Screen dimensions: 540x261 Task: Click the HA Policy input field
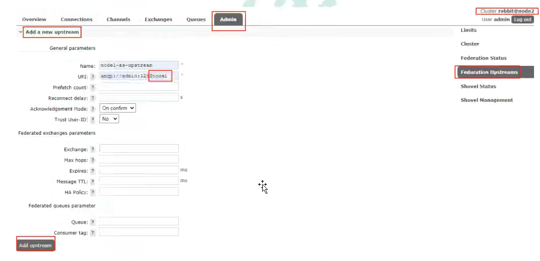(139, 191)
